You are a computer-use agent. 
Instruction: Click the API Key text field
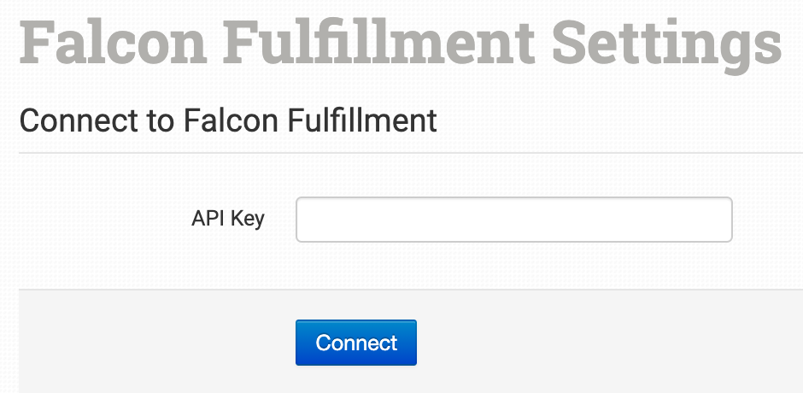[x=513, y=220]
